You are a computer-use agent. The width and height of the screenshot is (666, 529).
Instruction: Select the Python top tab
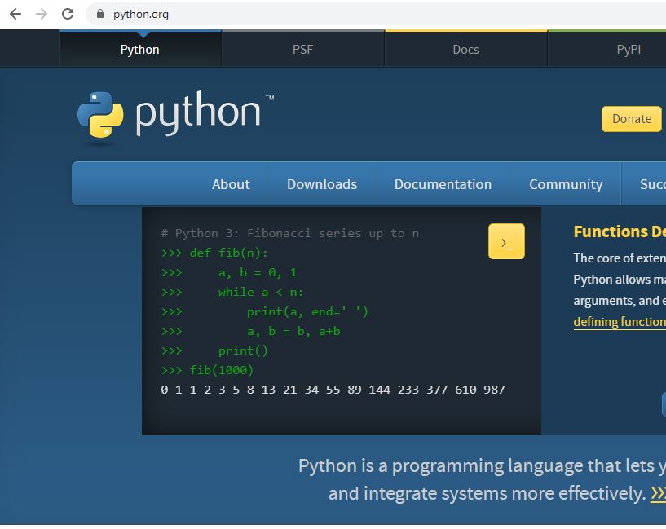[140, 49]
